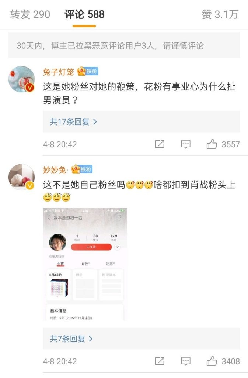Open the attached profile screenshot image
248x378 pixels.
[x=85, y=264]
